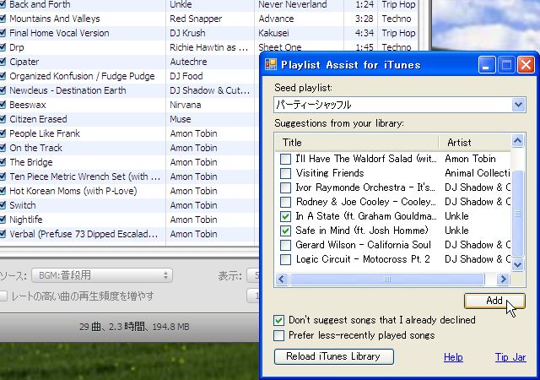Select iTunes track Newcleus - Destination Earth
540x380 pixels.
pos(67,90)
